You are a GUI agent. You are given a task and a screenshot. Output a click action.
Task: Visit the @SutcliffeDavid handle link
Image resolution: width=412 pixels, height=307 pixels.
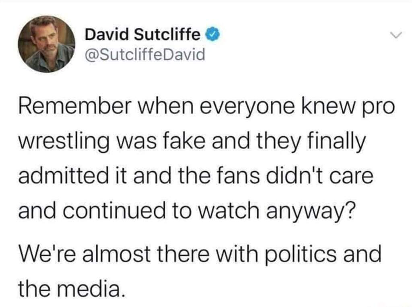(x=144, y=55)
